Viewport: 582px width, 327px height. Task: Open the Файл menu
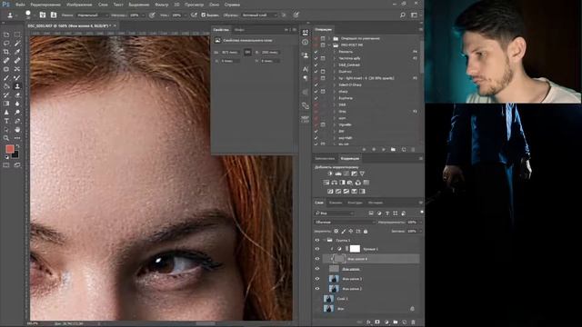click(20, 5)
